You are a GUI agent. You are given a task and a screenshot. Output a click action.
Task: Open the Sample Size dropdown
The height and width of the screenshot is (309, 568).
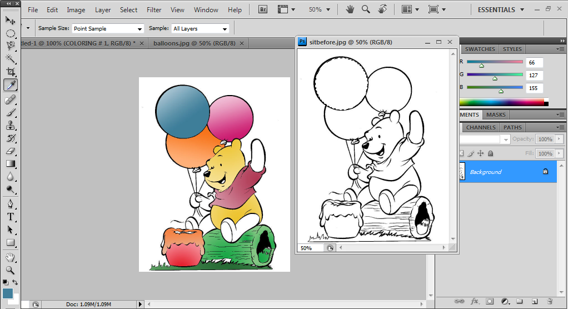coord(108,28)
